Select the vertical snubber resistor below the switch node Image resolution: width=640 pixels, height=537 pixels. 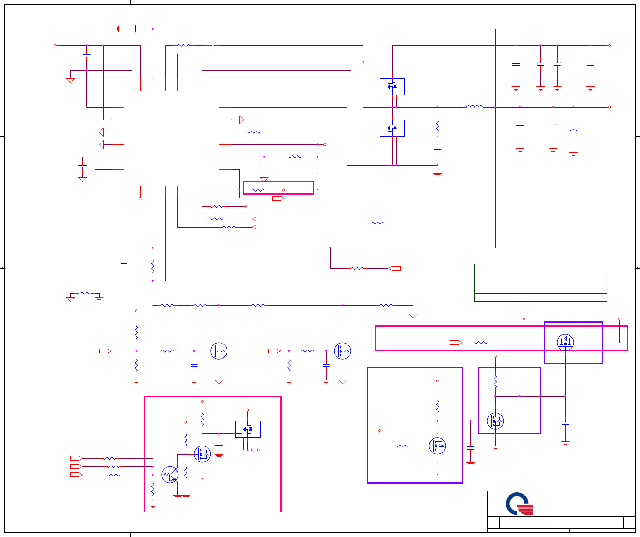(x=438, y=126)
